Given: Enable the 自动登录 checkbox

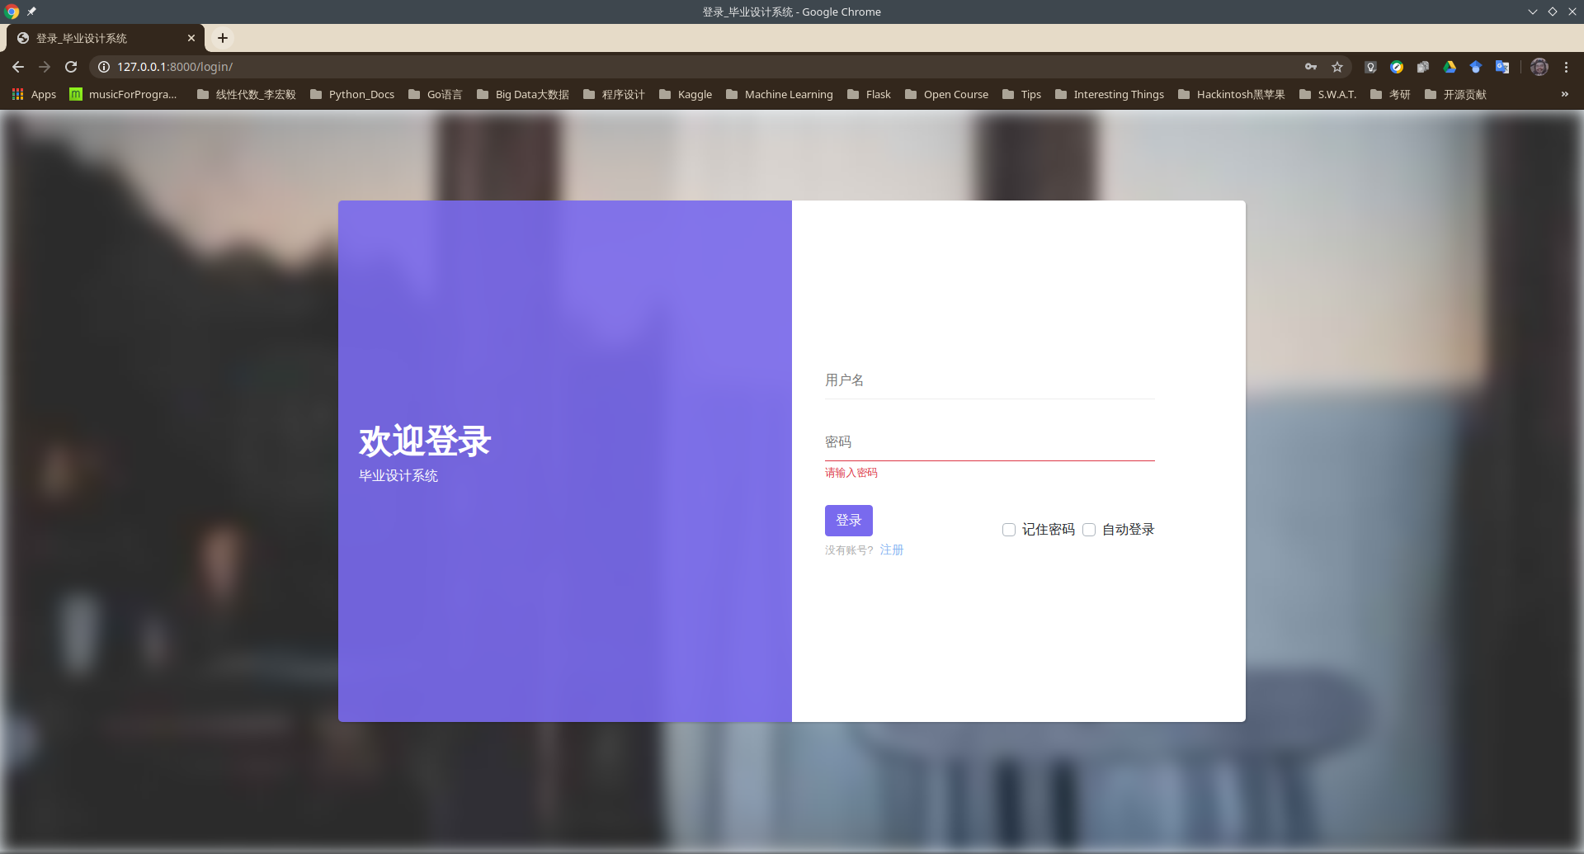Looking at the screenshot, I should (1089, 530).
